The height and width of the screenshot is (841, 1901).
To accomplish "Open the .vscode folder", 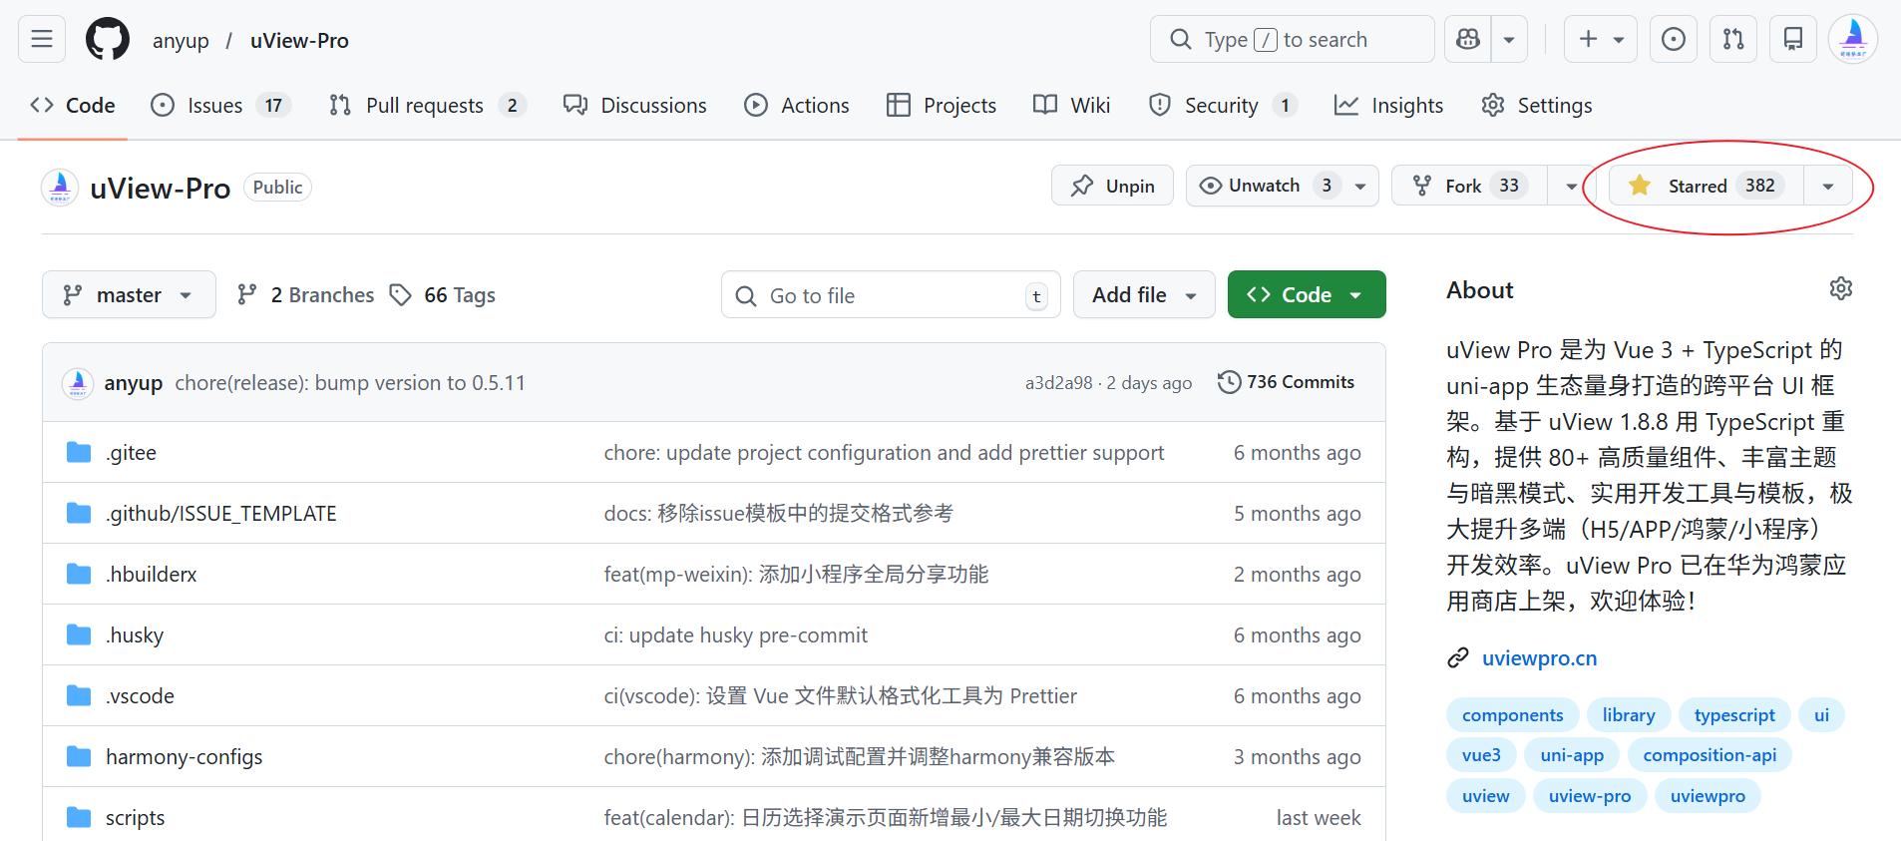I will 141,696.
